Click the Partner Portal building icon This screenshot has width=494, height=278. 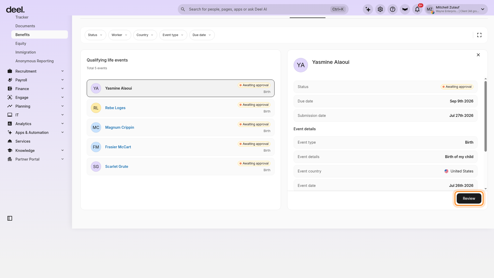click(x=10, y=159)
